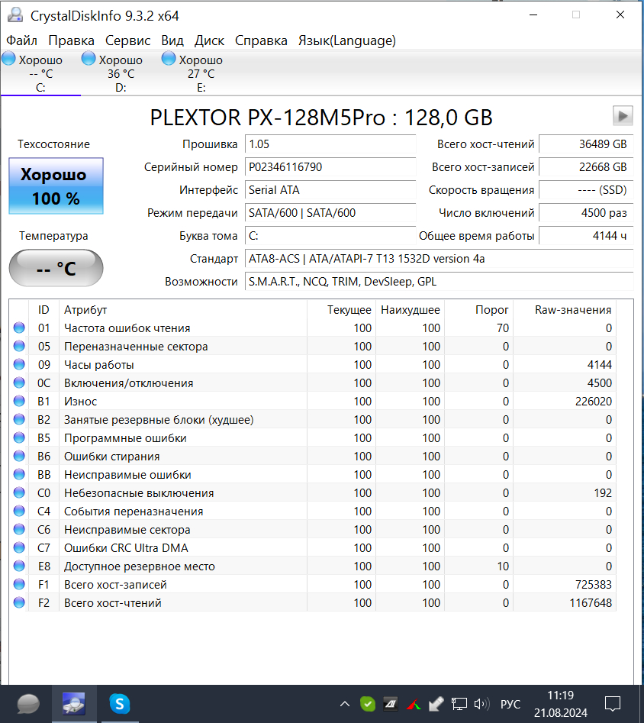The height and width of the screenshot is (723, 644).
Task: Open the Файл menu
Action: (21, 40)
